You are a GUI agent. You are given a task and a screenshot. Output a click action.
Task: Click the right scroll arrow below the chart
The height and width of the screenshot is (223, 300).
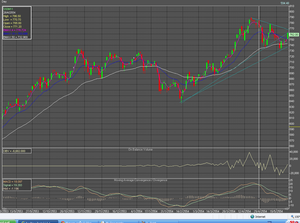click(287, 209)
